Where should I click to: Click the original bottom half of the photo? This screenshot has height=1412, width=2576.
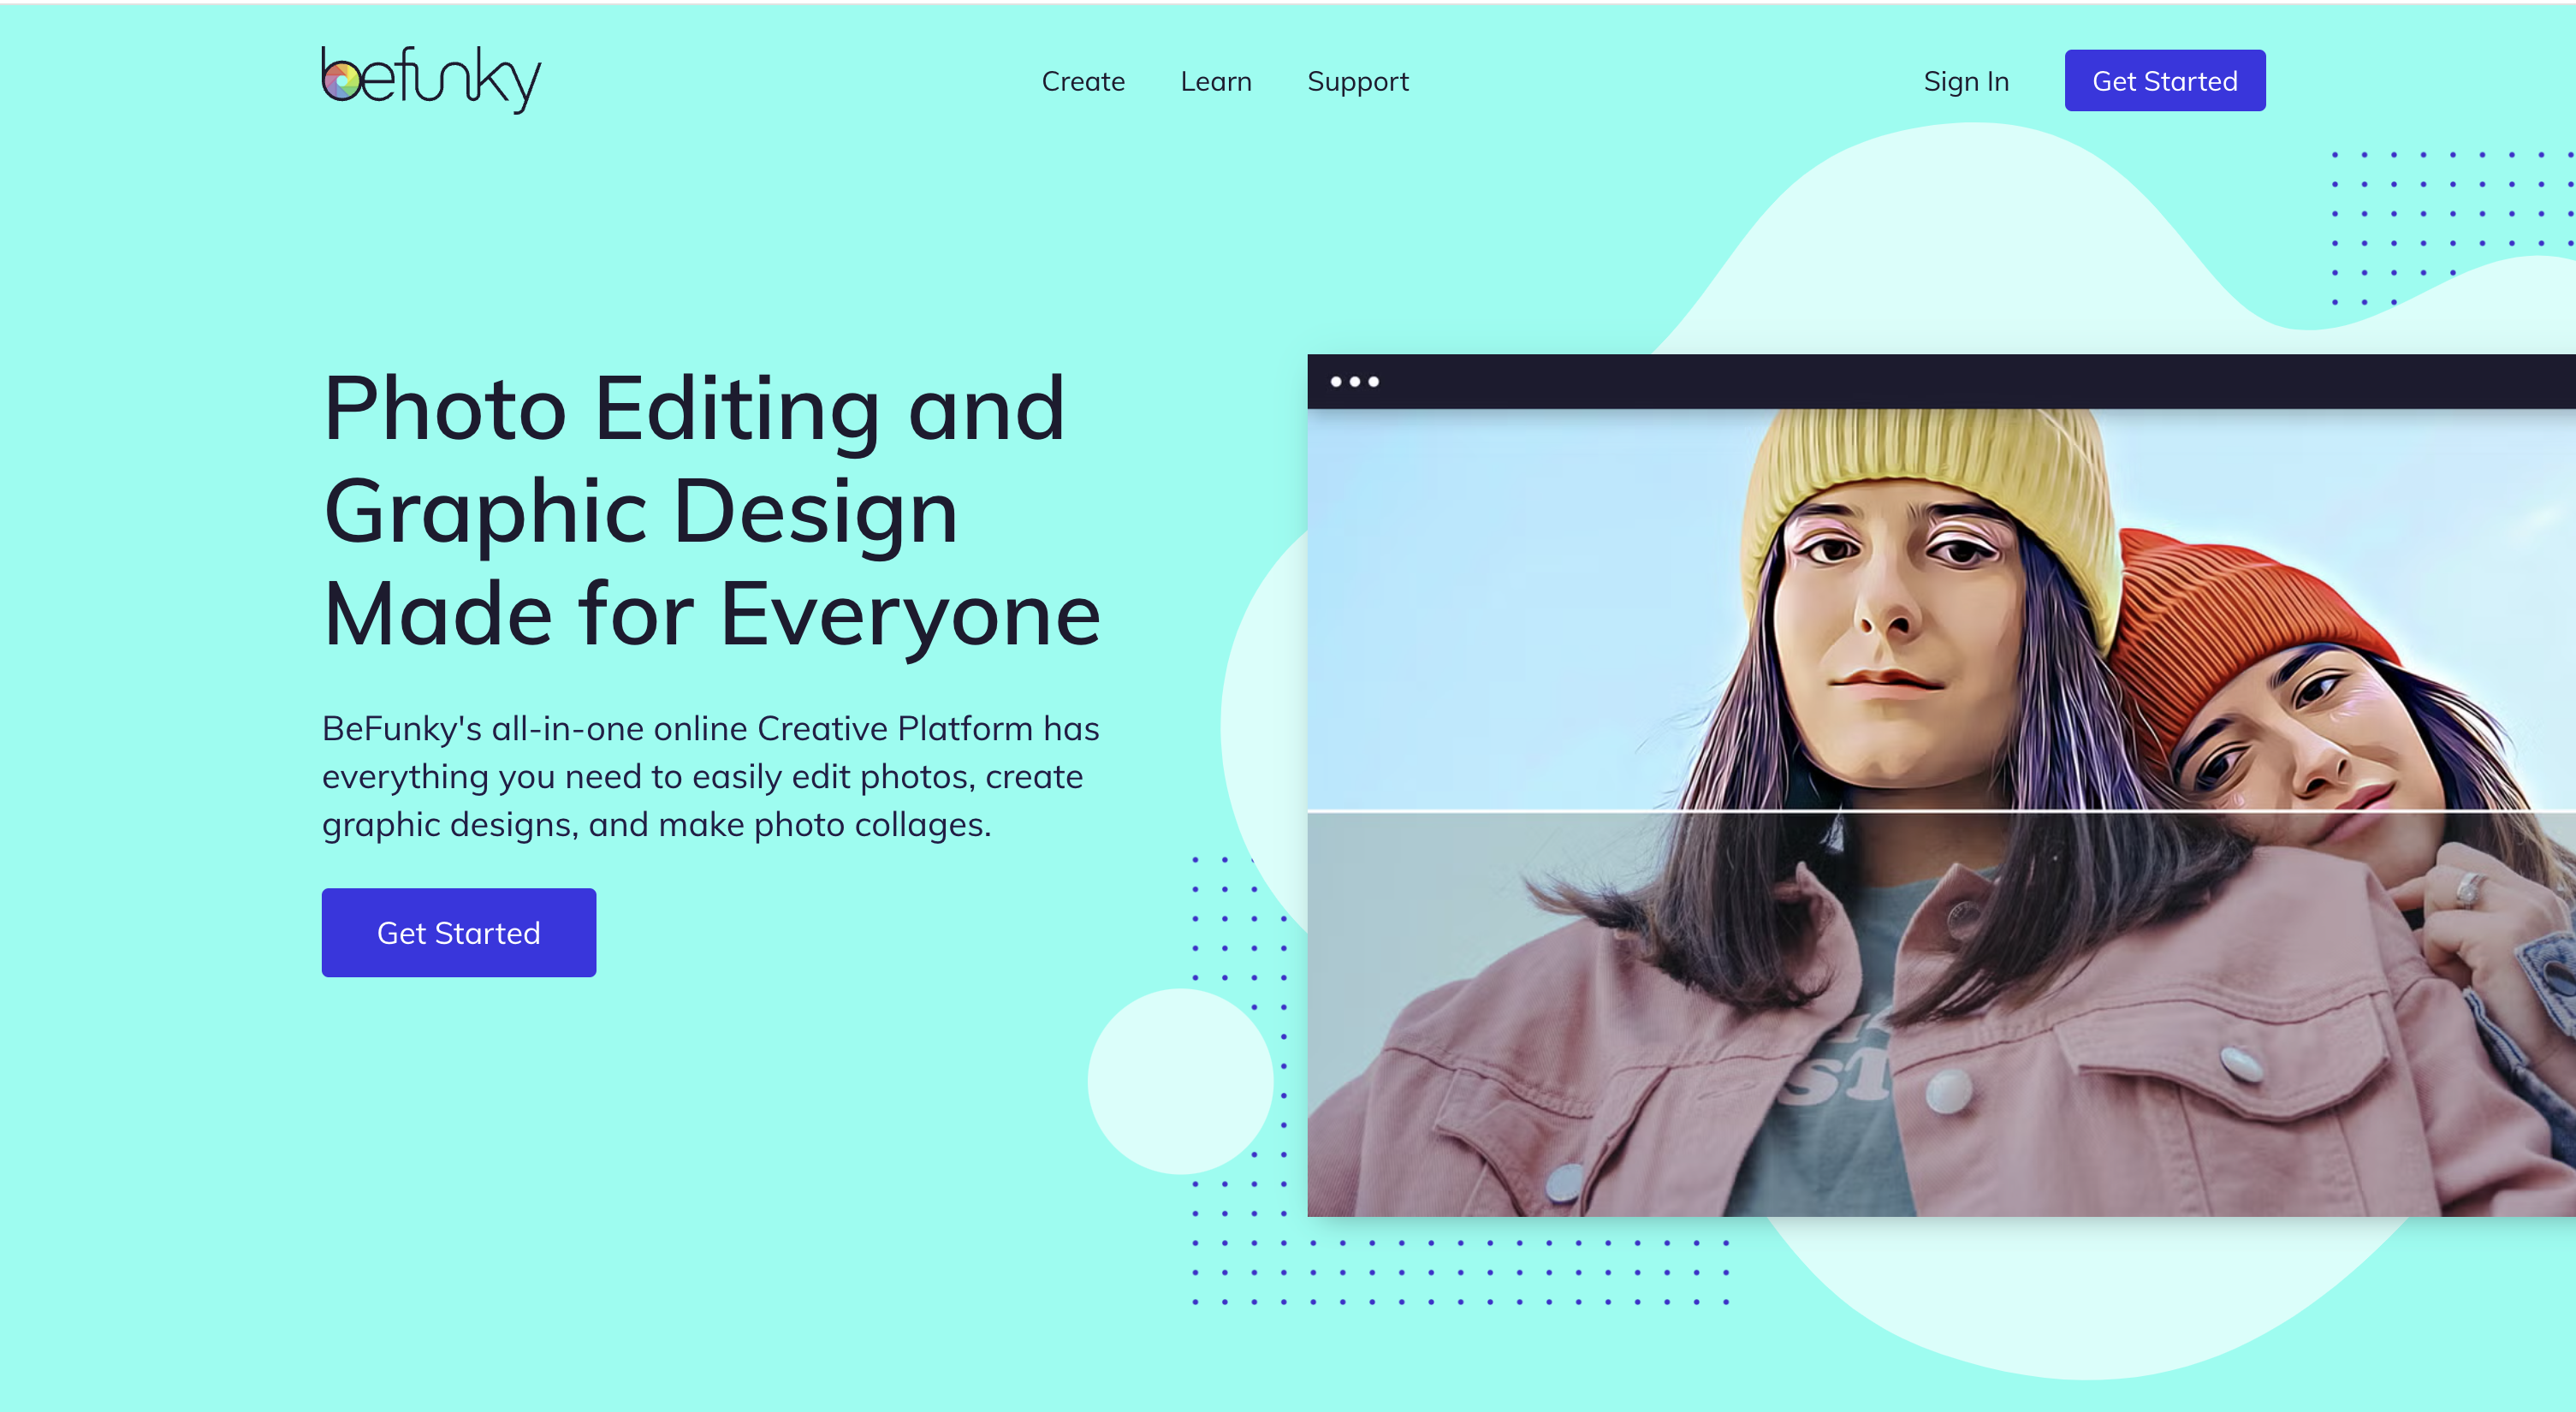pos(1941,1015)
